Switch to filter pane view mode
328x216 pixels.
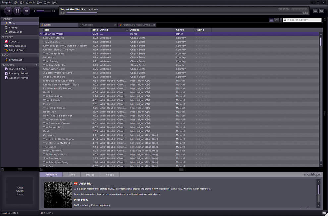(x=276, y=20)
